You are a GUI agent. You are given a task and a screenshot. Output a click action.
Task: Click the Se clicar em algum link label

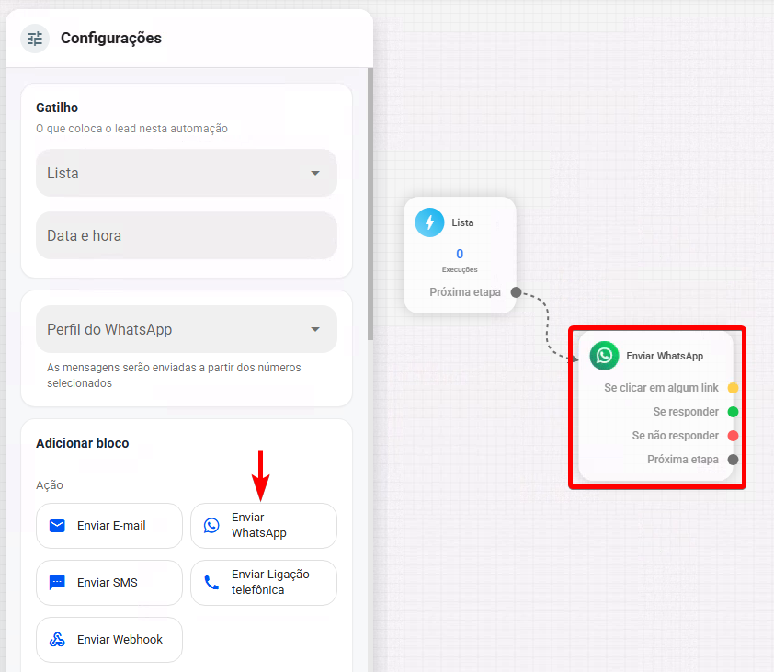(x=661, y=388)
